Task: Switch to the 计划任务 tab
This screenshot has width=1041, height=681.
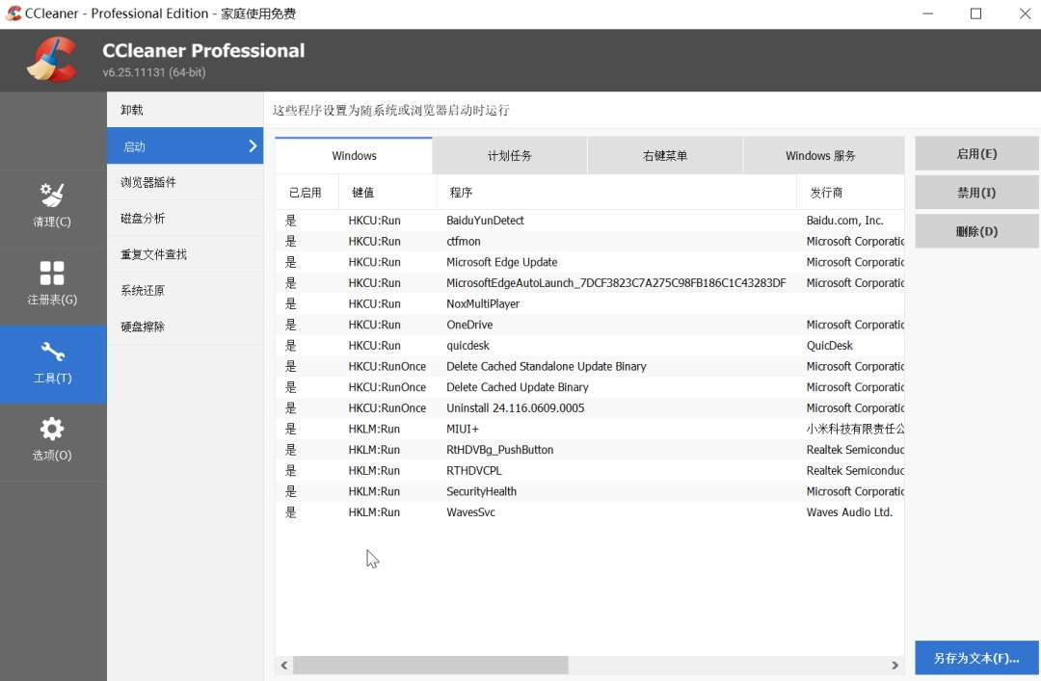Action: pos(510,155)
